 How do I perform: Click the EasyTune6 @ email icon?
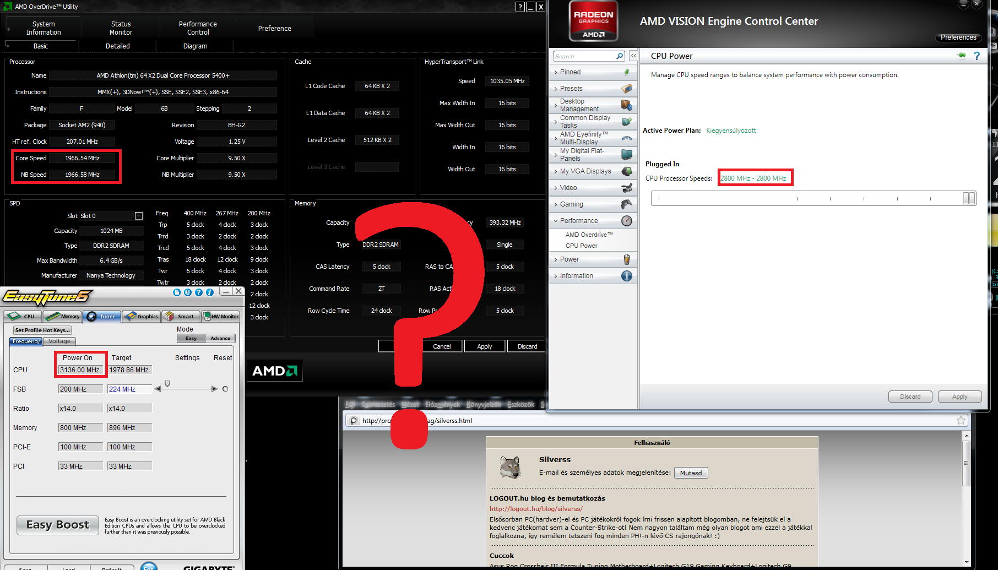click(x=188, y=292)
